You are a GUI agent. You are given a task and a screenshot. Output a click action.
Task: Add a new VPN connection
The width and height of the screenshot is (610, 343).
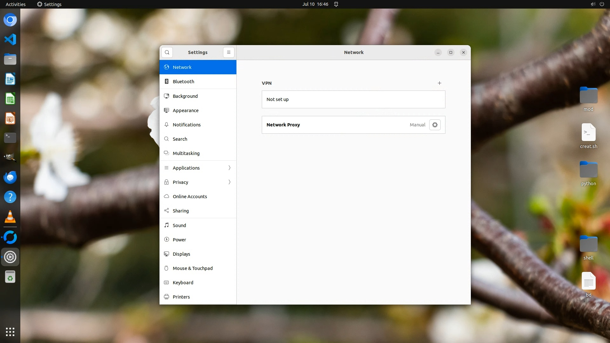coord(439,83)
